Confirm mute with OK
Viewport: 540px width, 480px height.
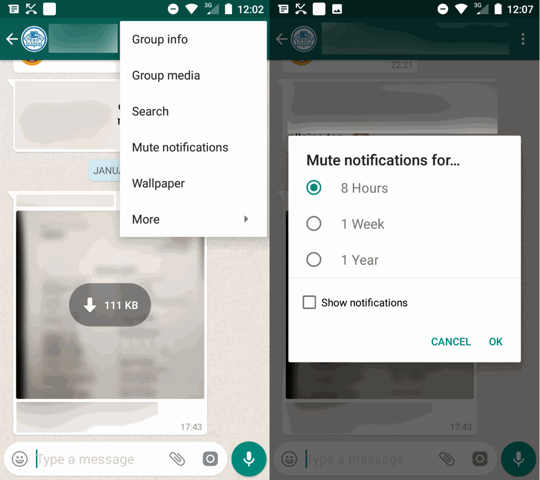[x=496, y=341]
